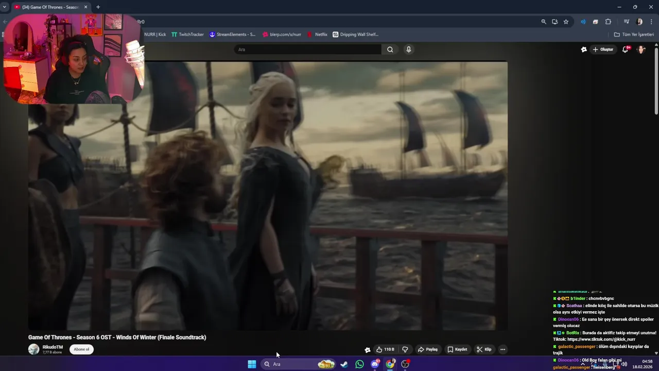Click the tiktok.com/@kick_nurr link in chat

(601, 340)
